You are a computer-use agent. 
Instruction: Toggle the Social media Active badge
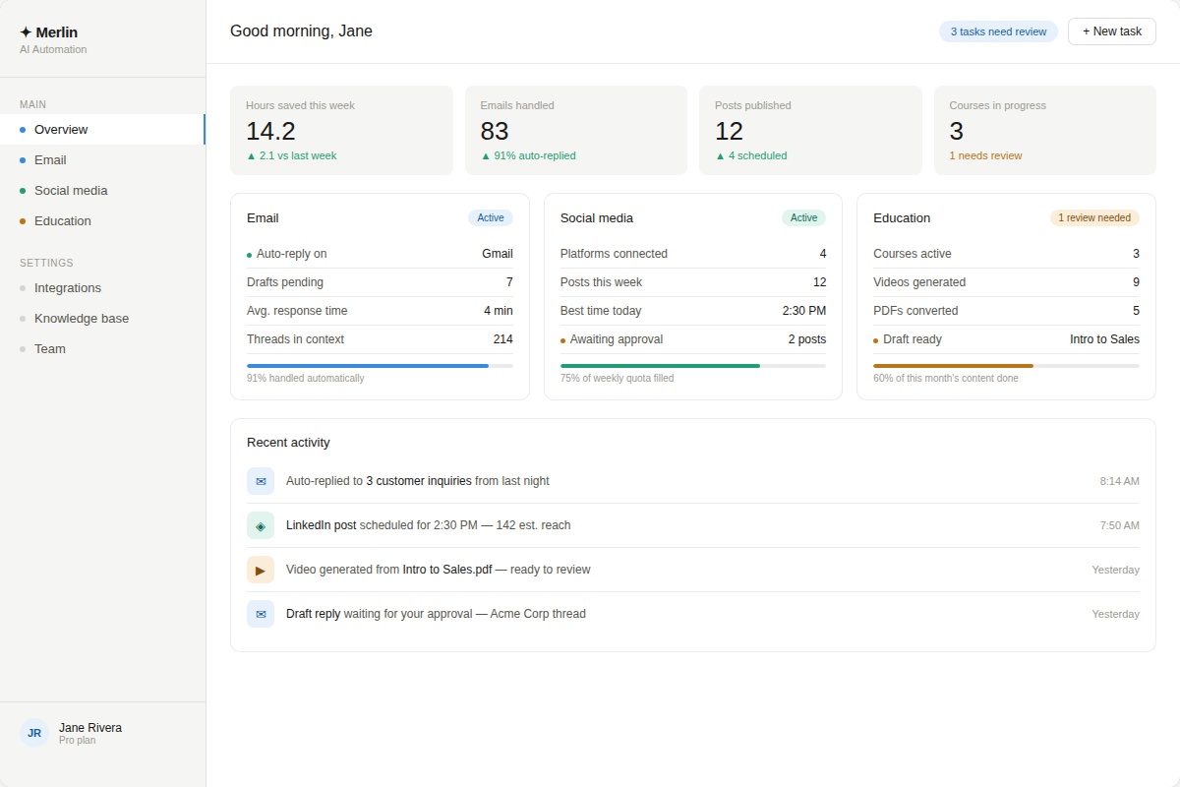803,217
